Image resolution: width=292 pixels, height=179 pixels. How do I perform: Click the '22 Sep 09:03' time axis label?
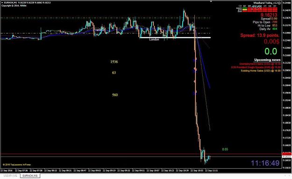point(94,171)
